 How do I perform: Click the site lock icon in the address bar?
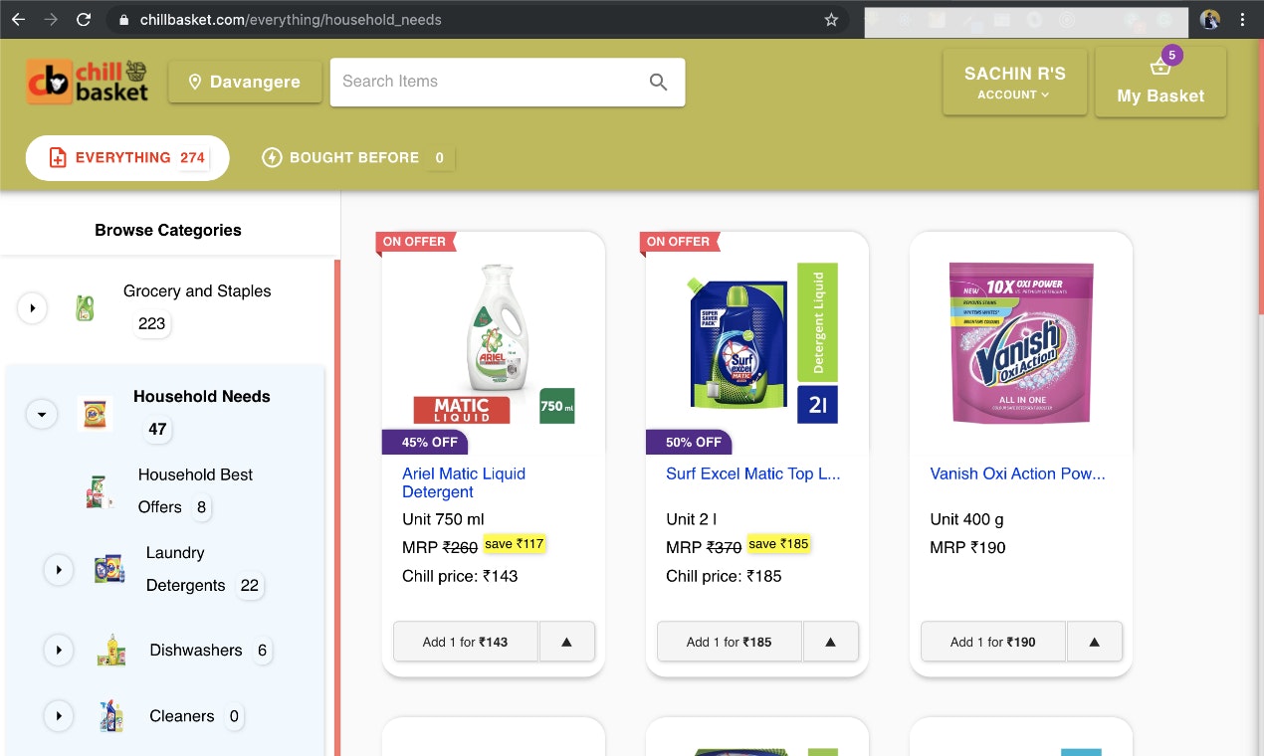[122, 20]
